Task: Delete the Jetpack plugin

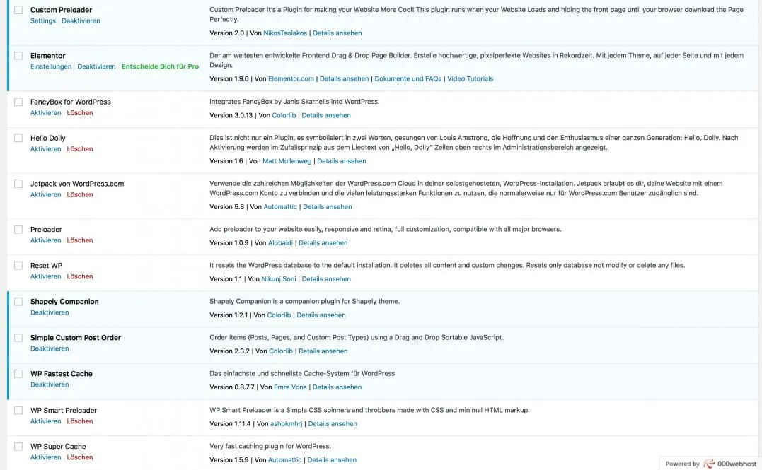Action: click(80, 194)
